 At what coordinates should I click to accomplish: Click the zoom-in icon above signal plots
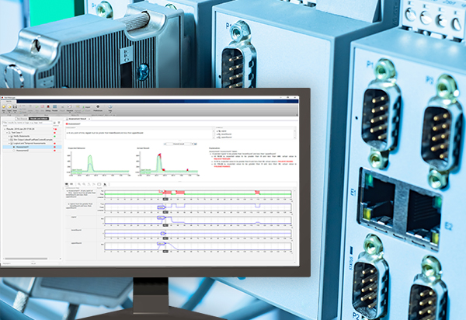click(78, 183)
